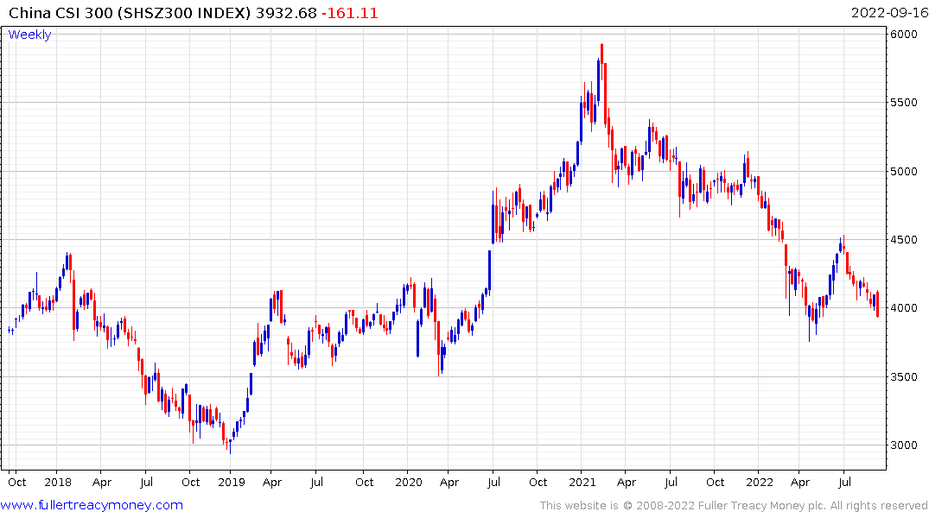Click the 5000 price axis label

point(904,172)
